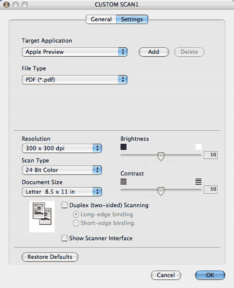Click the Add button
234x288 pixels.
tap(154, 52)
